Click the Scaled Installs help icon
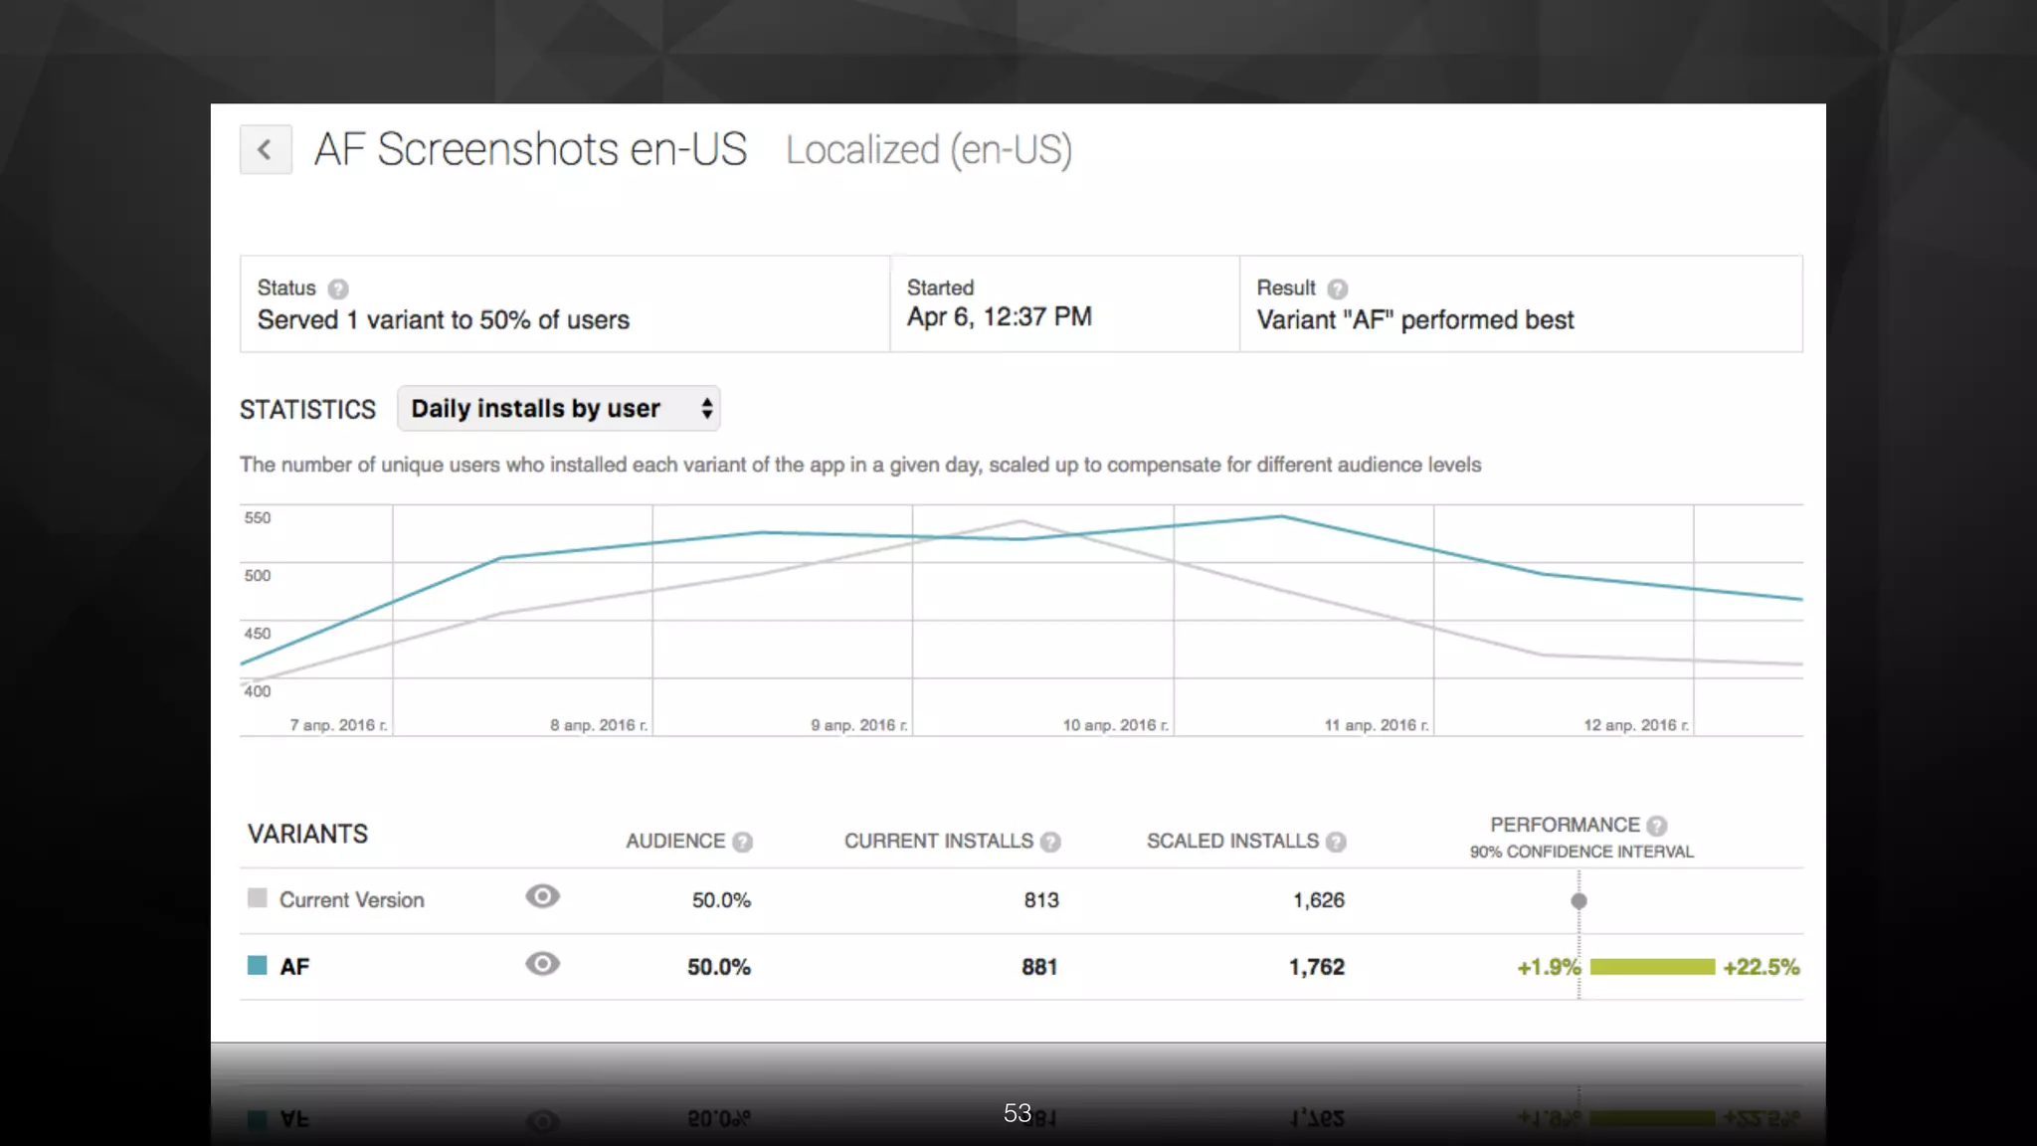 (x=1336, y=843)
